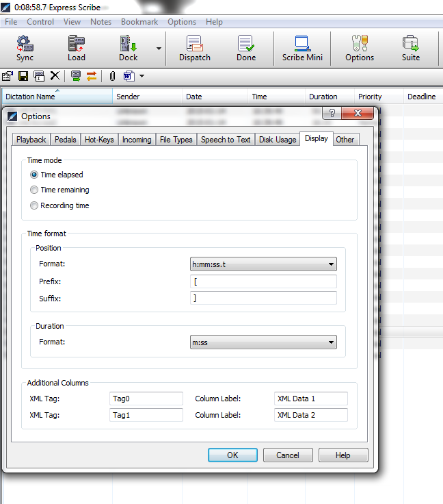443x504 pixels.
Task: Click the floppy disk save icon
Action: [x=23, y=76]
